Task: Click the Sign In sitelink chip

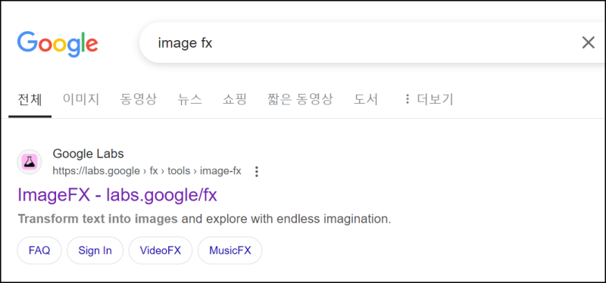Action: point(95,250)
